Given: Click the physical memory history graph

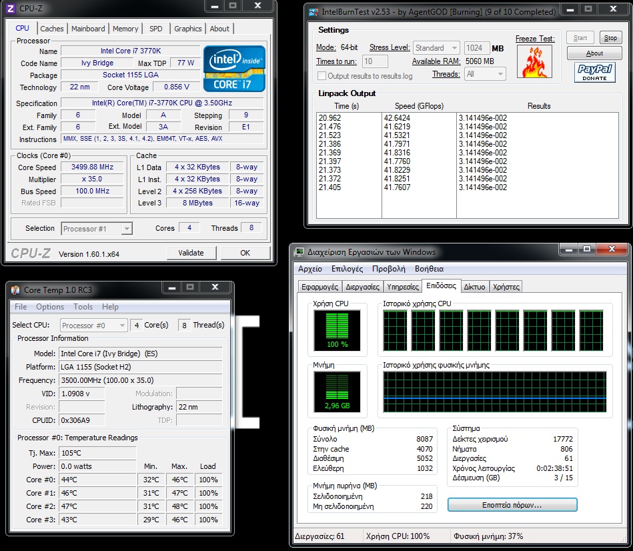Looking at the screenshot, I should [x=494, y=392].
